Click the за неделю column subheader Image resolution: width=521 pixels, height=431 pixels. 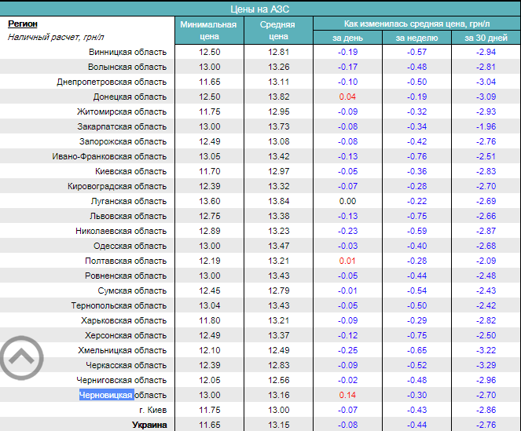coord(416,37)
